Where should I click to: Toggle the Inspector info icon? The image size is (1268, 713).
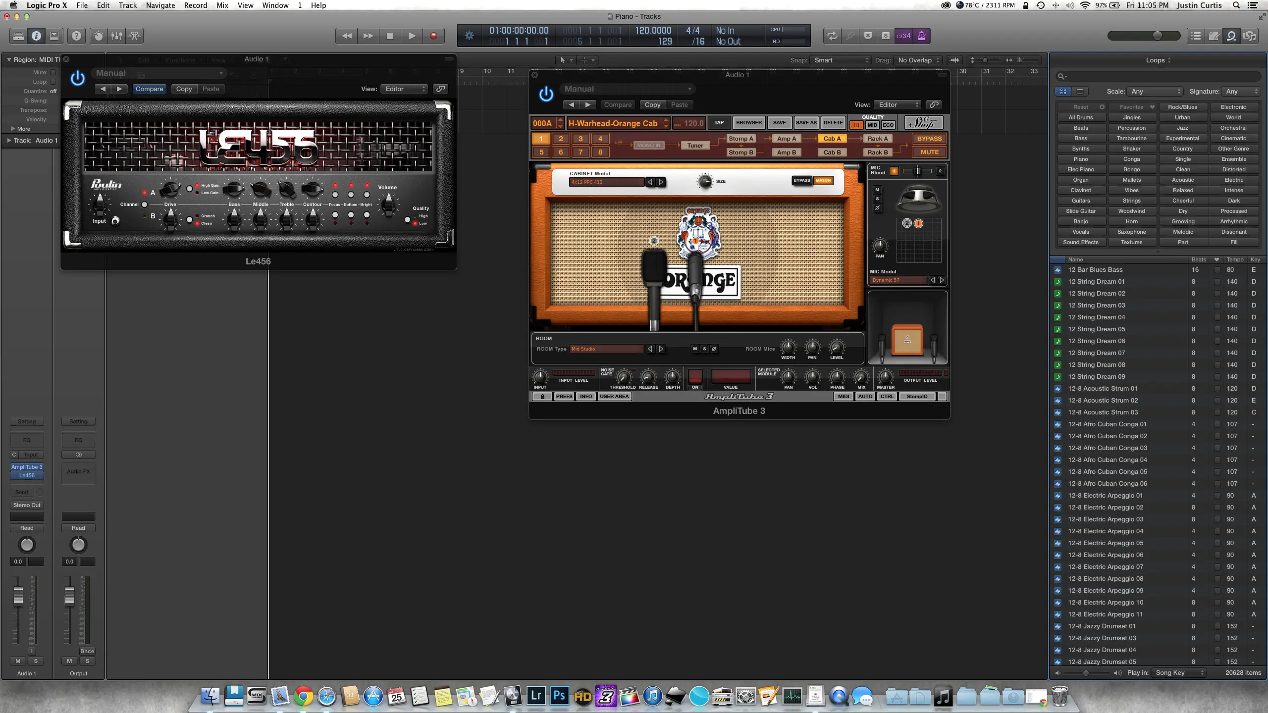(x=36, y=36)
